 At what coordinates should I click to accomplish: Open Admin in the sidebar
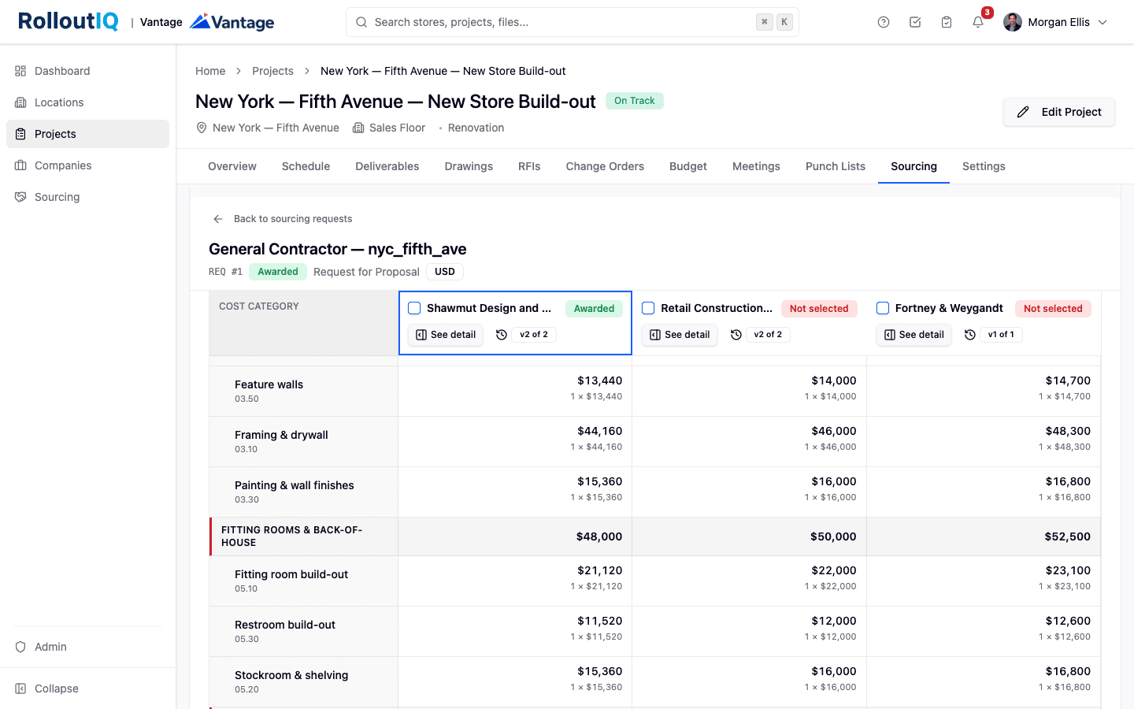87,647
